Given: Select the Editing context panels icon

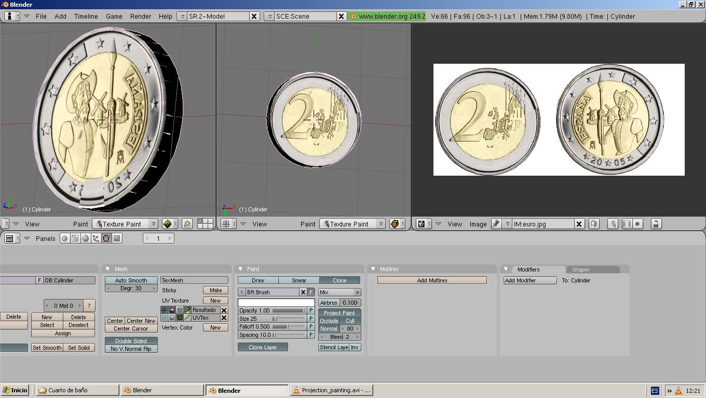Looking at the screenshot, I should point(106,238).
